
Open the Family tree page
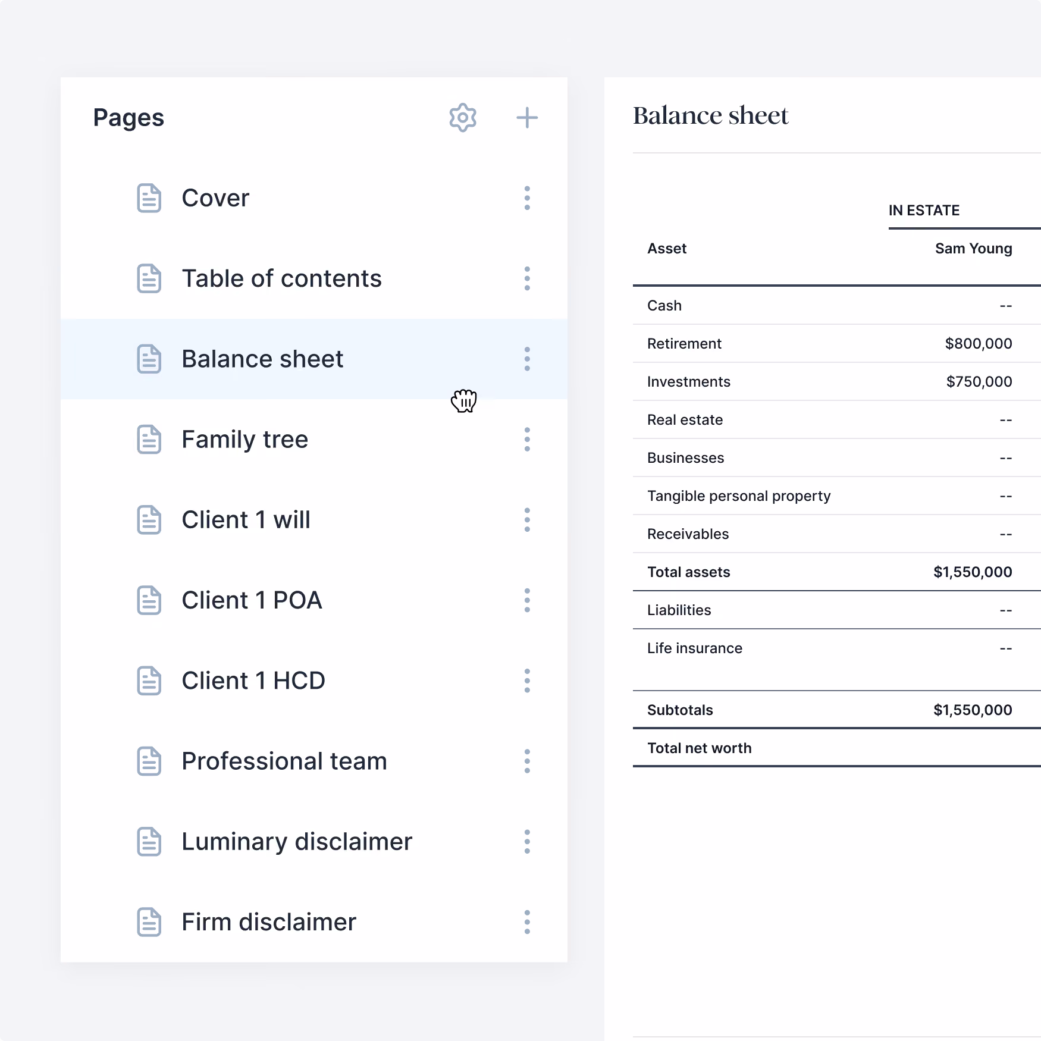point(314,439)
